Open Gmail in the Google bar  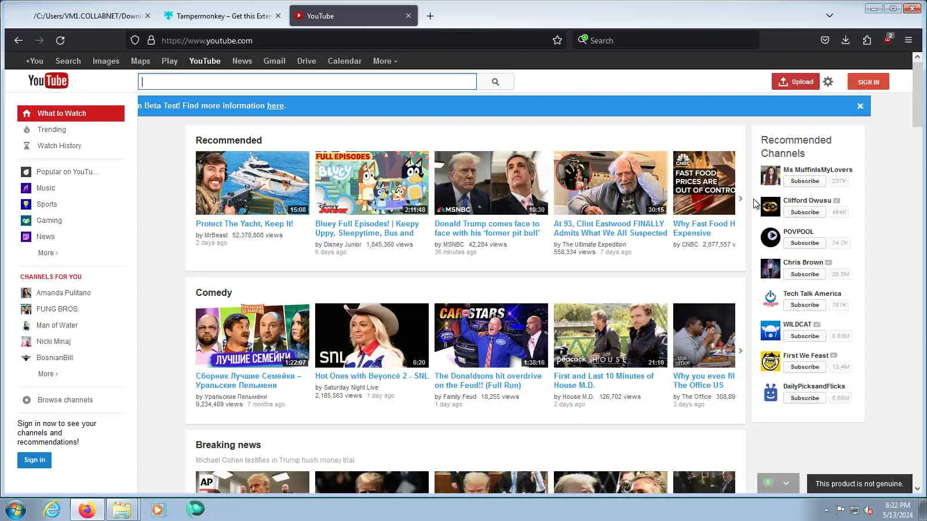tap(274, 61)
